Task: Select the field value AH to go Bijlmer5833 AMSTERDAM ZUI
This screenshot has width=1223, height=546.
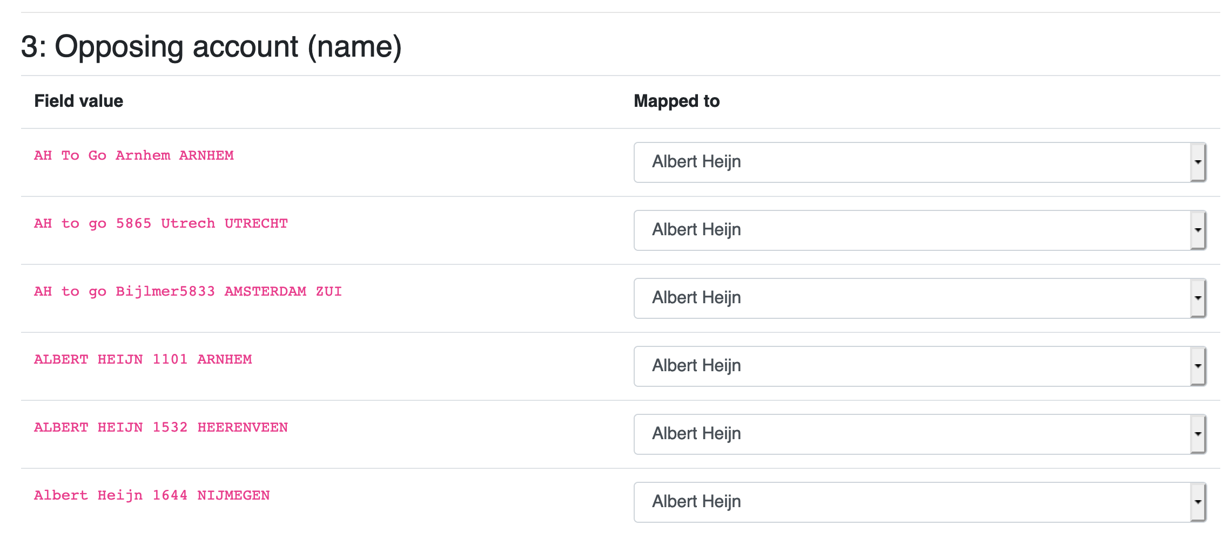Action: [187, 291]
